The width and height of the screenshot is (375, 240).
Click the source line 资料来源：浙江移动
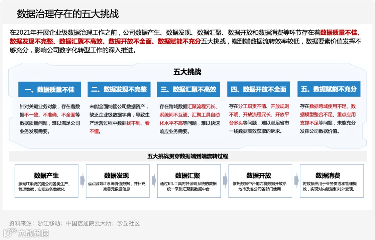click(x=74, y=223)
